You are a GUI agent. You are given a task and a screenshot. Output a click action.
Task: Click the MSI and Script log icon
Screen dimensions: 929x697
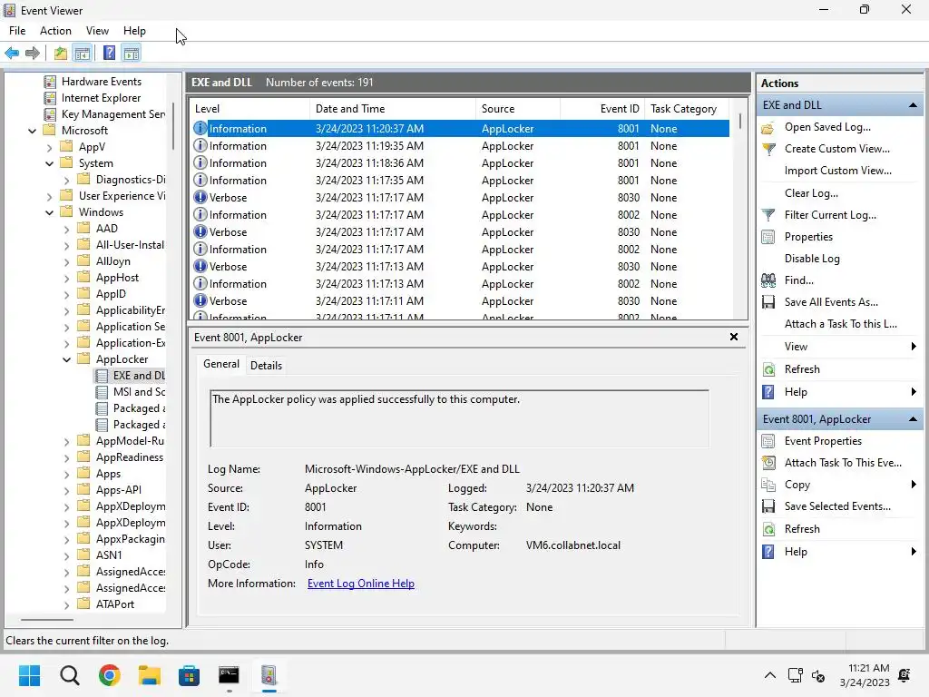click(102, 392)
